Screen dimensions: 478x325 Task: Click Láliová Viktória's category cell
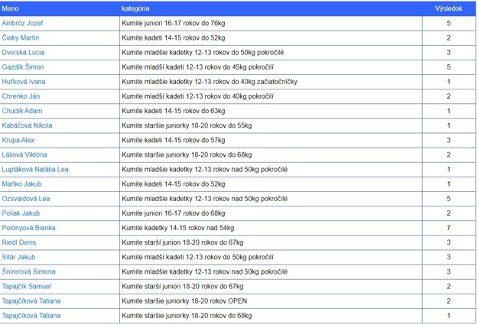pyautogui.click(x=271, y=155)
